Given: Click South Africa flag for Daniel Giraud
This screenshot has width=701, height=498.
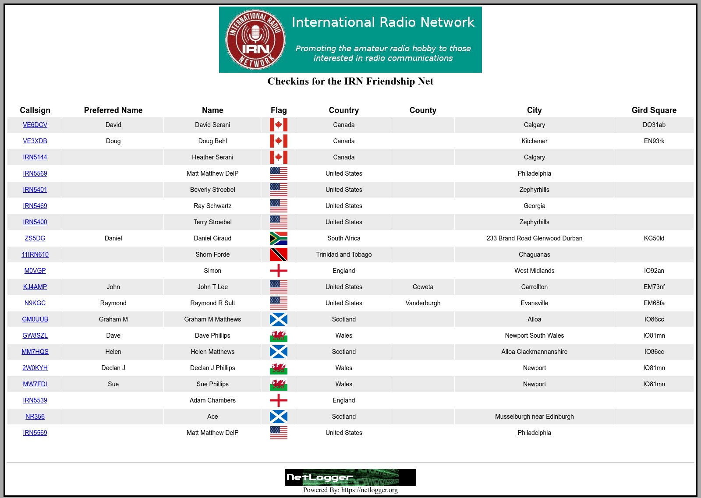Looking at the screenshot, I should tap(278, 238).
